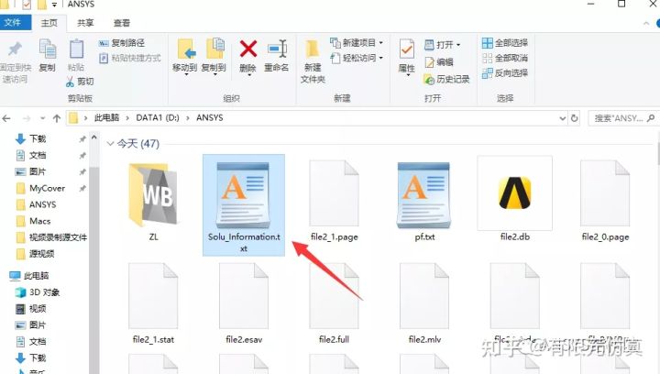The image size is (660, 374).
Task: Deselect everything with 全部取消
Action: click(505, 58)
